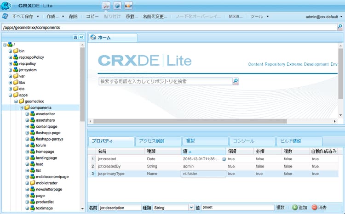Open the package manager box icon
This screenshot has height=214, width=345.
[117, 6]
